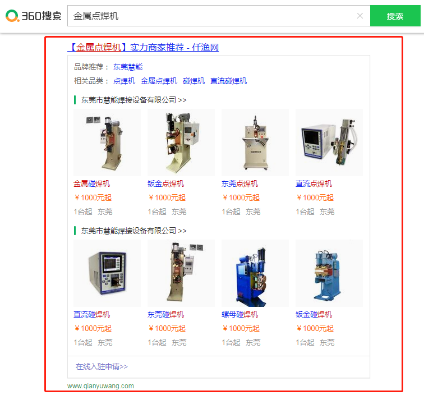Expand first 东莞市慧能焊接设备有限公司 >> heading
Viewport: 424px width, 395px height.
133,100
